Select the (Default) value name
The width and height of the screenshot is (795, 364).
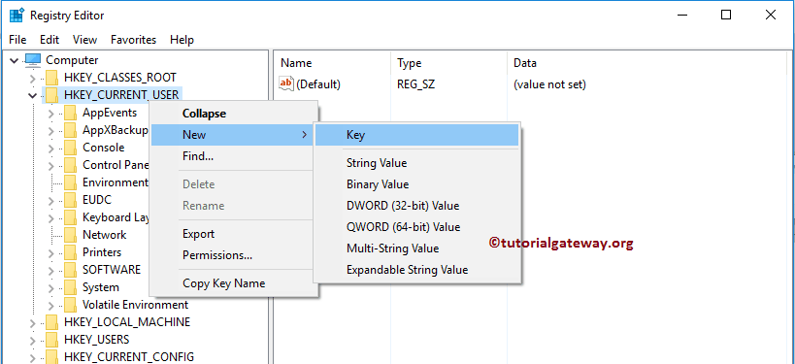318,84
